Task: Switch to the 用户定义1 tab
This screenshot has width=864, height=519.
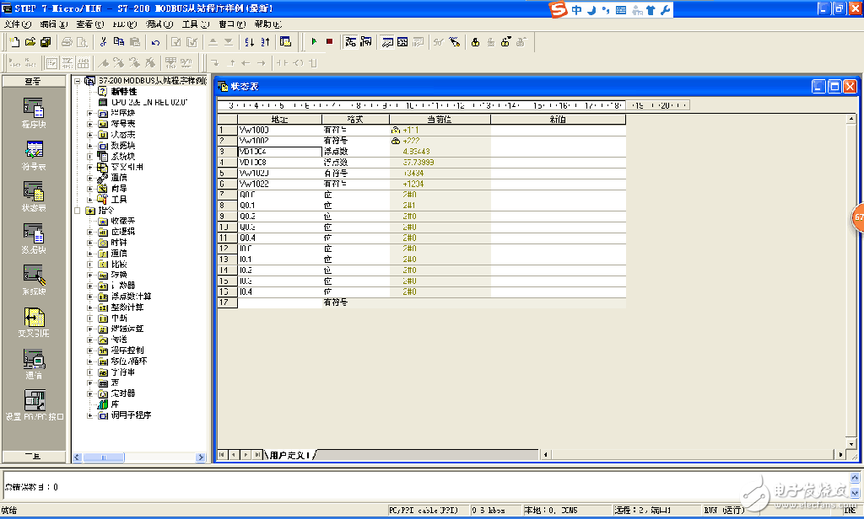Action: [290, 455]
